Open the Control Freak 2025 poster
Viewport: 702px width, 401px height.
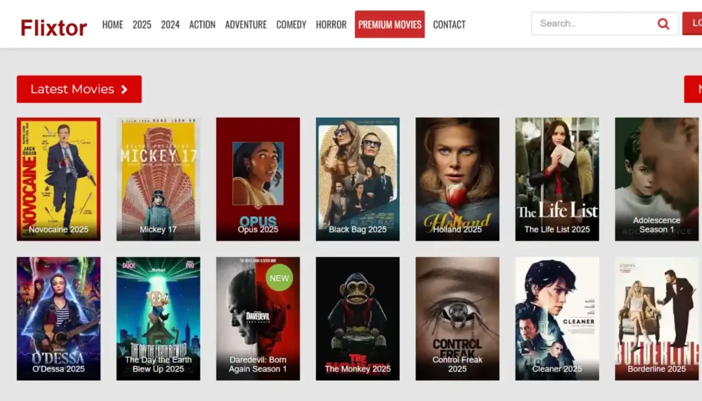coord(457,319)
